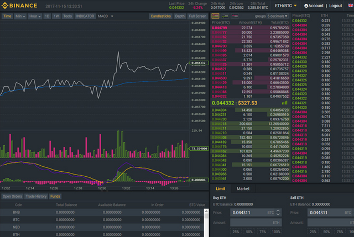
Task: Open the Min interval dropdown
Action: 20,16
